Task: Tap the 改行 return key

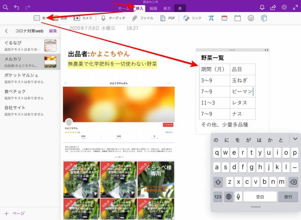Action: (x=288, y=197)
